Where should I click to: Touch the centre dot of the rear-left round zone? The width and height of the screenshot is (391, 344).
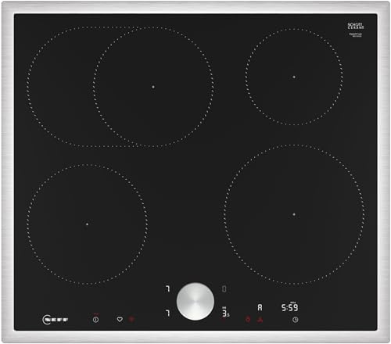[x=153, y=87]
